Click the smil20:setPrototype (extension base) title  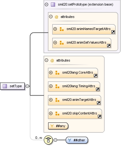pos(86,4)
